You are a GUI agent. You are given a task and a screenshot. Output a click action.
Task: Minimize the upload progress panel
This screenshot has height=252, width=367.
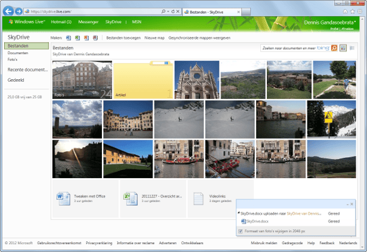pyautogui.click(x=347, y=205)
